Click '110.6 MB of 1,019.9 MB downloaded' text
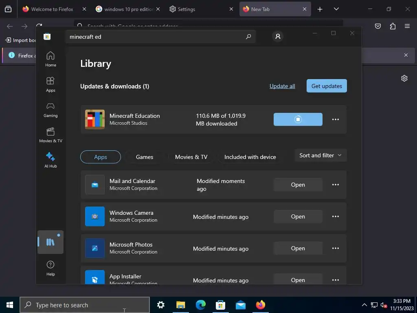The image size is (417, 313). [221, 119]
